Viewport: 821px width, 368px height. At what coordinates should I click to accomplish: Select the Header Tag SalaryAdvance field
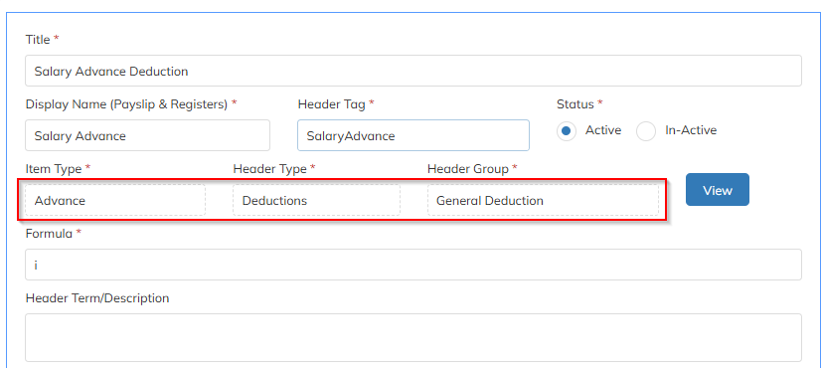tap(413, 135)
